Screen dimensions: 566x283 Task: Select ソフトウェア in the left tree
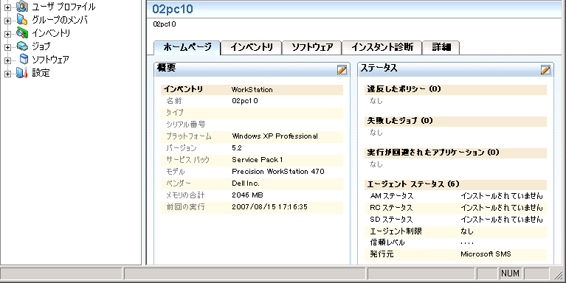pos(50,60)
